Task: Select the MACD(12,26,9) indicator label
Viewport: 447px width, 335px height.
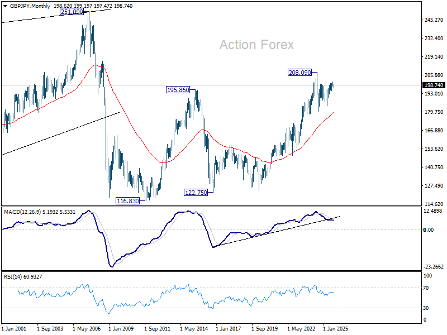Action: coord(22,212)
